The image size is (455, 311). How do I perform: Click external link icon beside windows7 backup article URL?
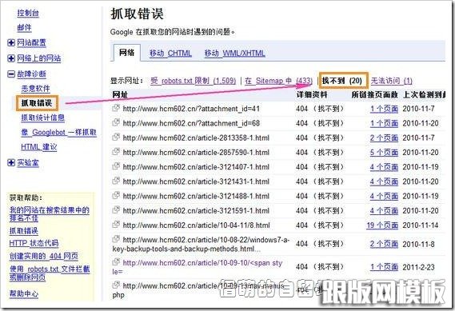(x=116, y=239)
